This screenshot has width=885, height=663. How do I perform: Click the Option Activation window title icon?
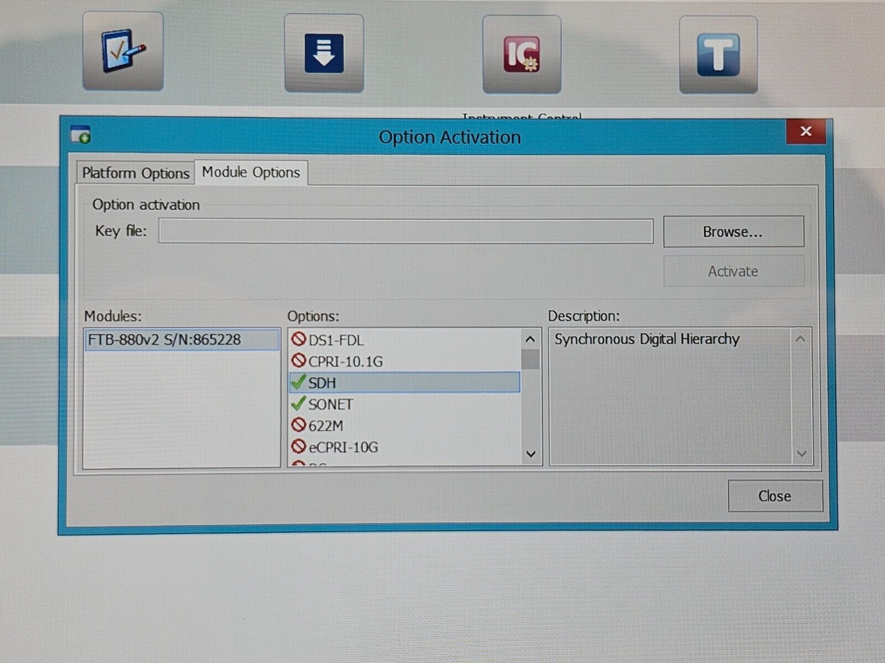(81, 134)
